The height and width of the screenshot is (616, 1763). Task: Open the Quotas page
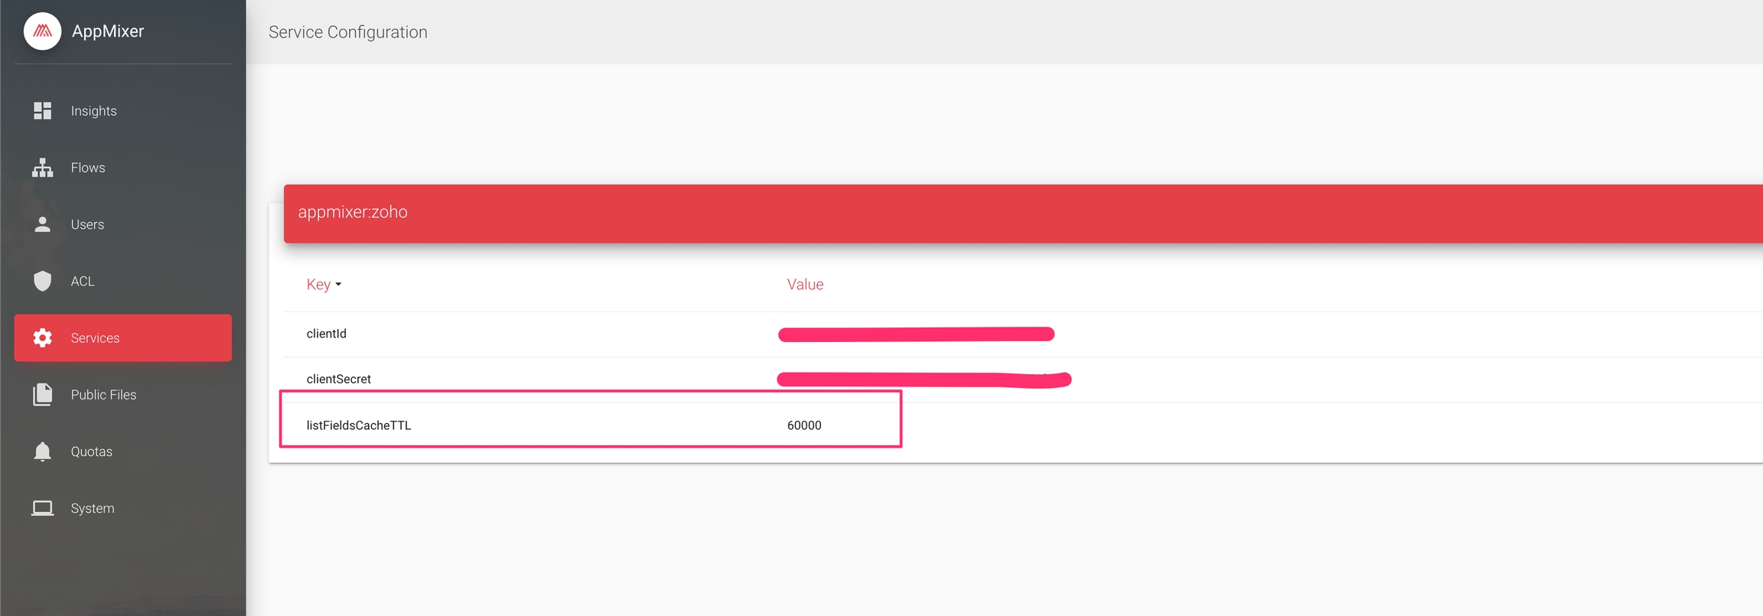(x=91, y=451)
